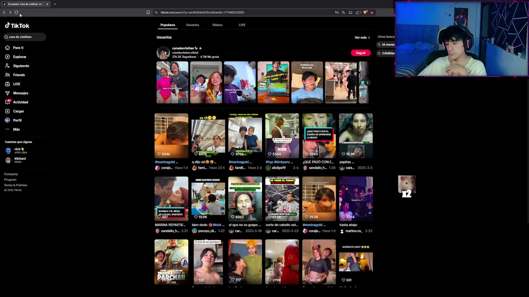Click the translate icon in address bar
Viewport: 529px width, 297px height.
click(x=343, y=12)
